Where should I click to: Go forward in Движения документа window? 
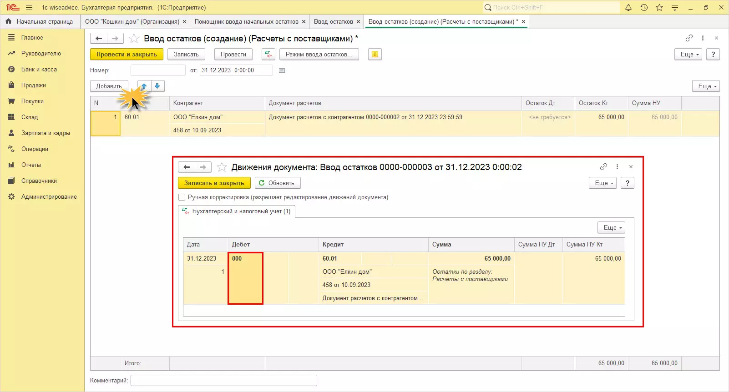click(x=203, y=167)
